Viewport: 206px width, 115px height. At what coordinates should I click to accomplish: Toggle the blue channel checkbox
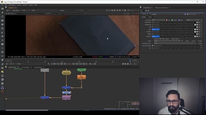[x=179, y=20]
